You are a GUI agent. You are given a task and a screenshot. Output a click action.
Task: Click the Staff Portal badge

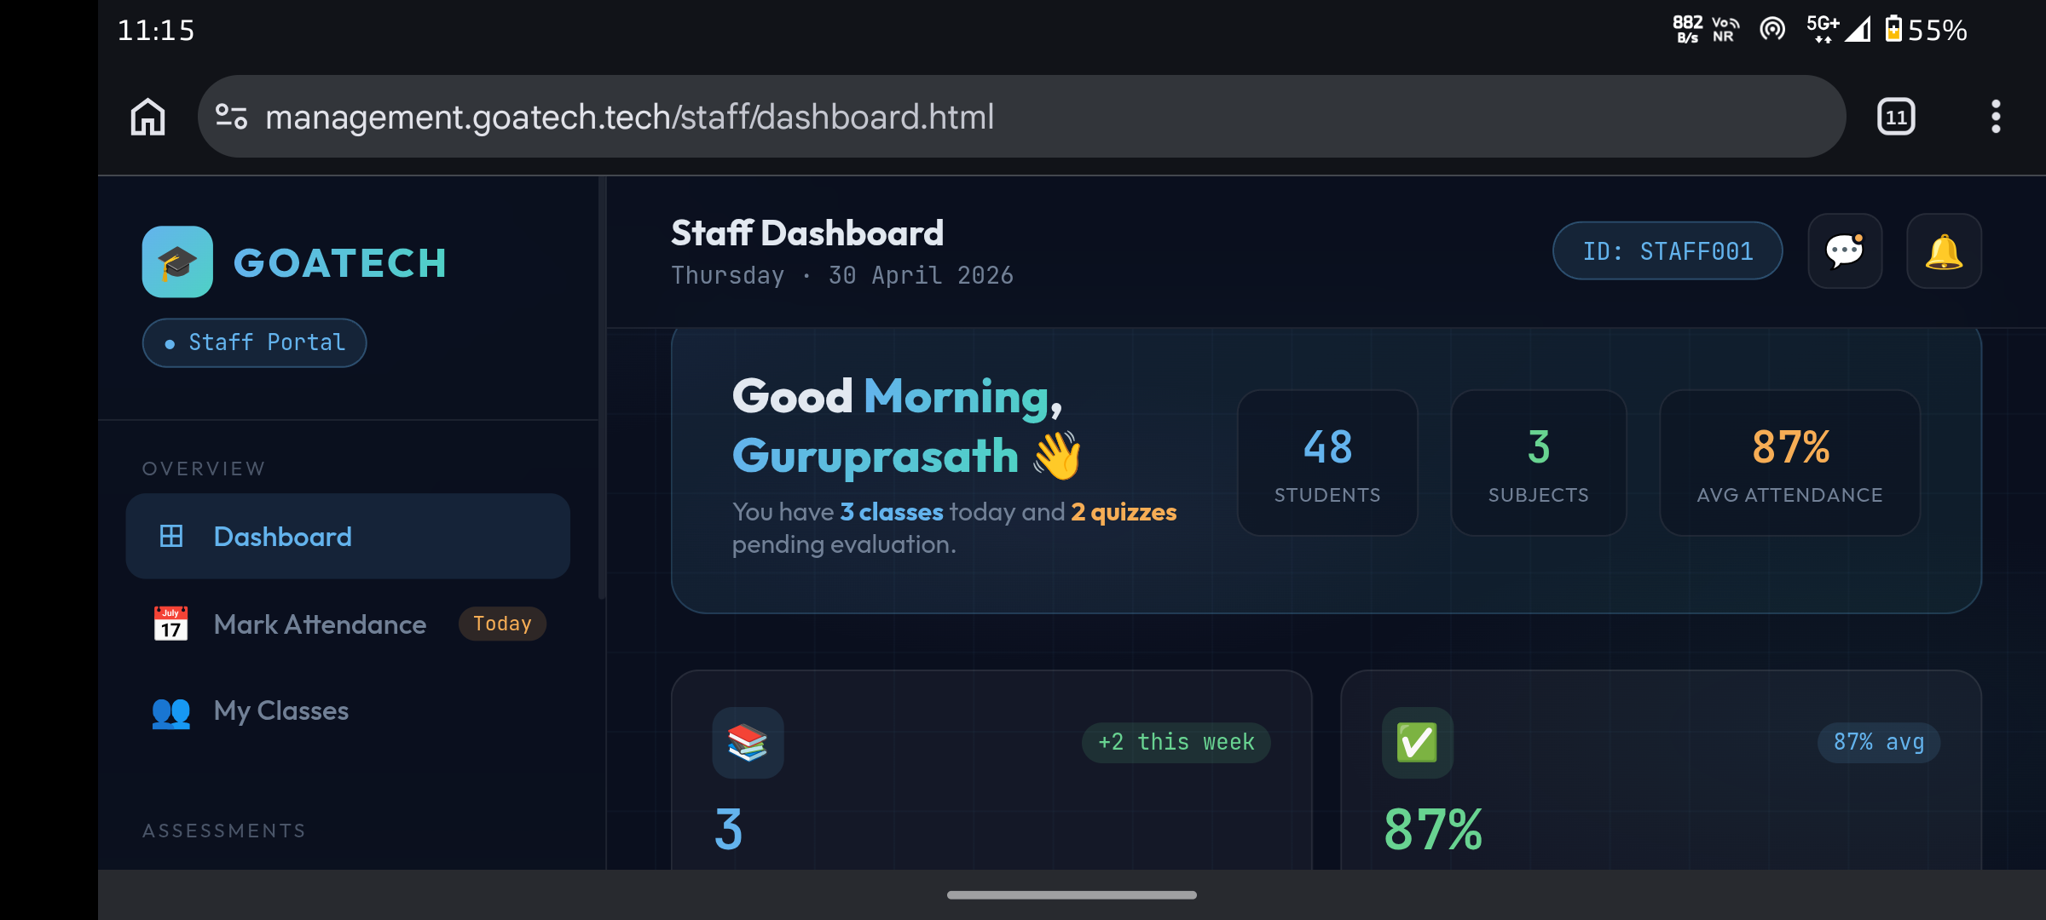pos(254,342)
